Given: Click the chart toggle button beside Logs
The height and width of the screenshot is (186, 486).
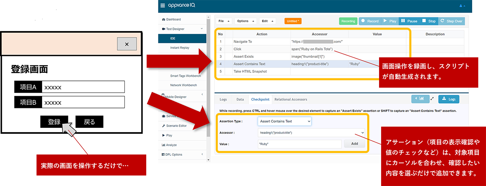Looking at the screenshot, I should point(420,99).
